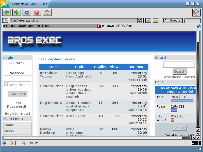This screenshot has width=203, height=152.
Task: Click the user serk118uk in Last Post
Action: pyautogui.click(x=138, y=80)
